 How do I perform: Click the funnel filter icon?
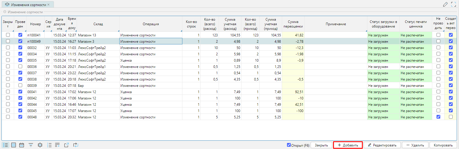click(x=31, y=145)
